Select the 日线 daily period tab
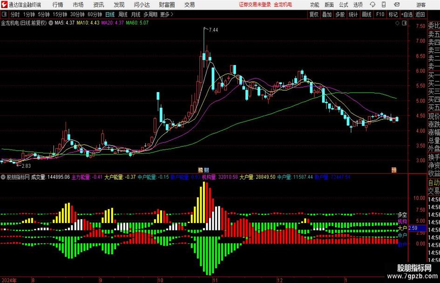Image resolution: width=440 pixels, height=283 pixels. click(x=110, y=14)
